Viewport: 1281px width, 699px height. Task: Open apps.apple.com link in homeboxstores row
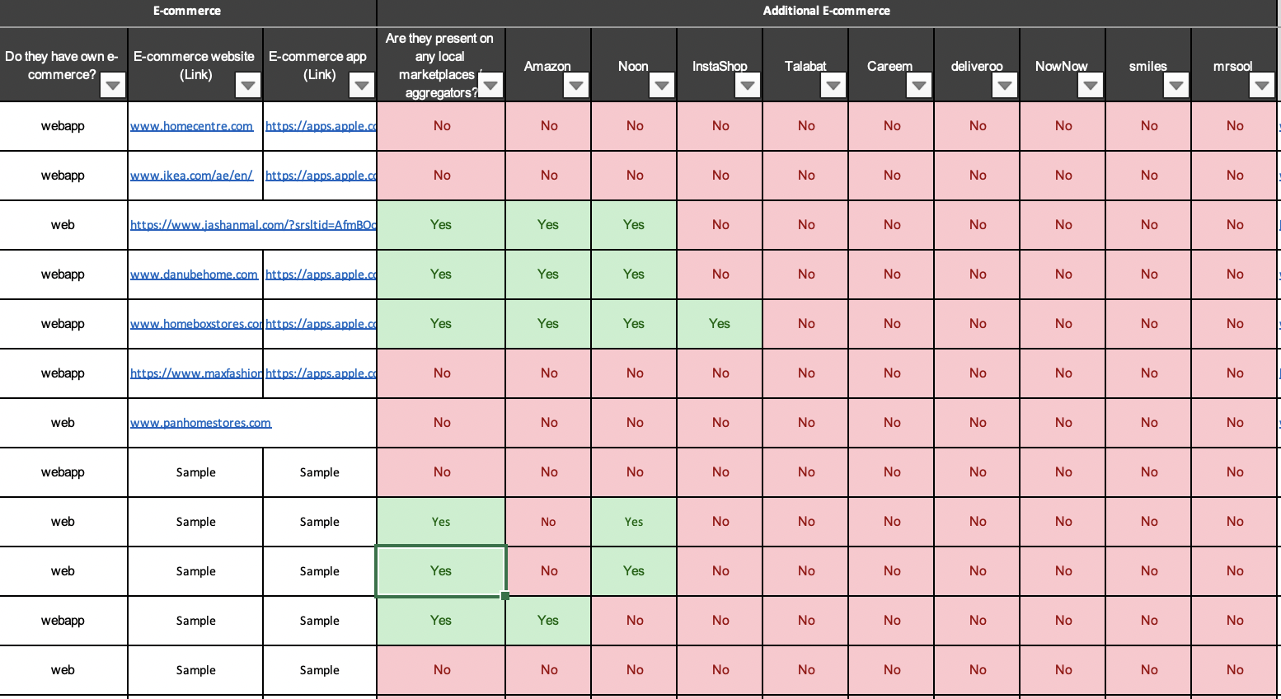321,324
